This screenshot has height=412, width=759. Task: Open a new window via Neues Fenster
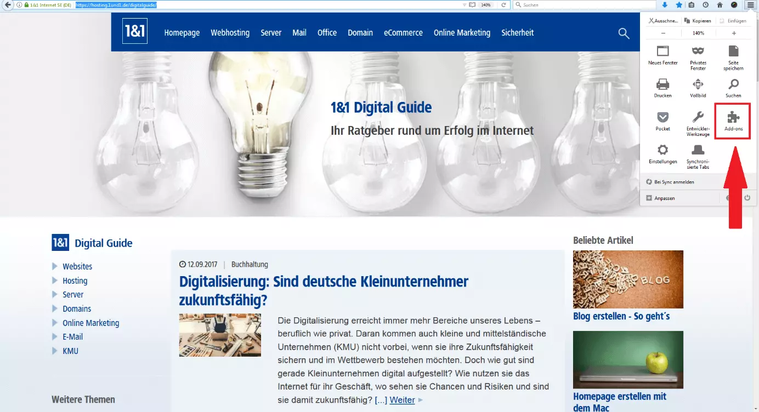click(x=662, y=55)
